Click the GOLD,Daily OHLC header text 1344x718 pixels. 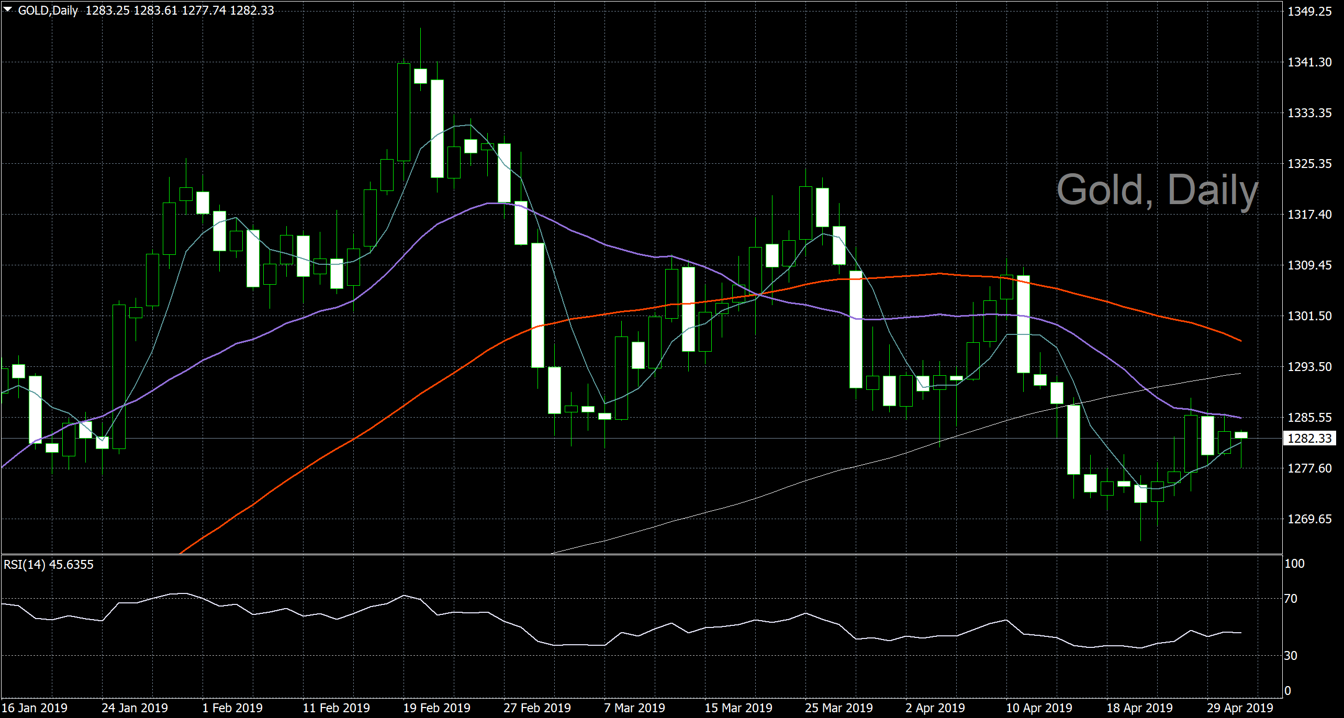pyautogui.click(x=146, y=10)
